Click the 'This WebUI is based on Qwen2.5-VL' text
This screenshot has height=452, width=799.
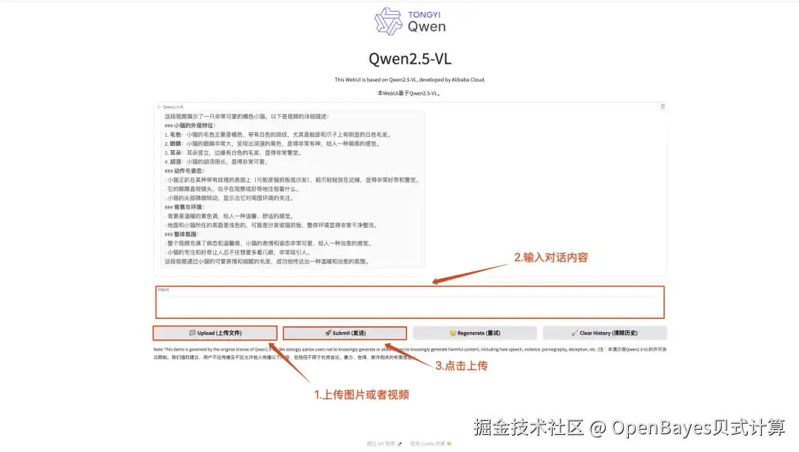click(x=410, y=79)
